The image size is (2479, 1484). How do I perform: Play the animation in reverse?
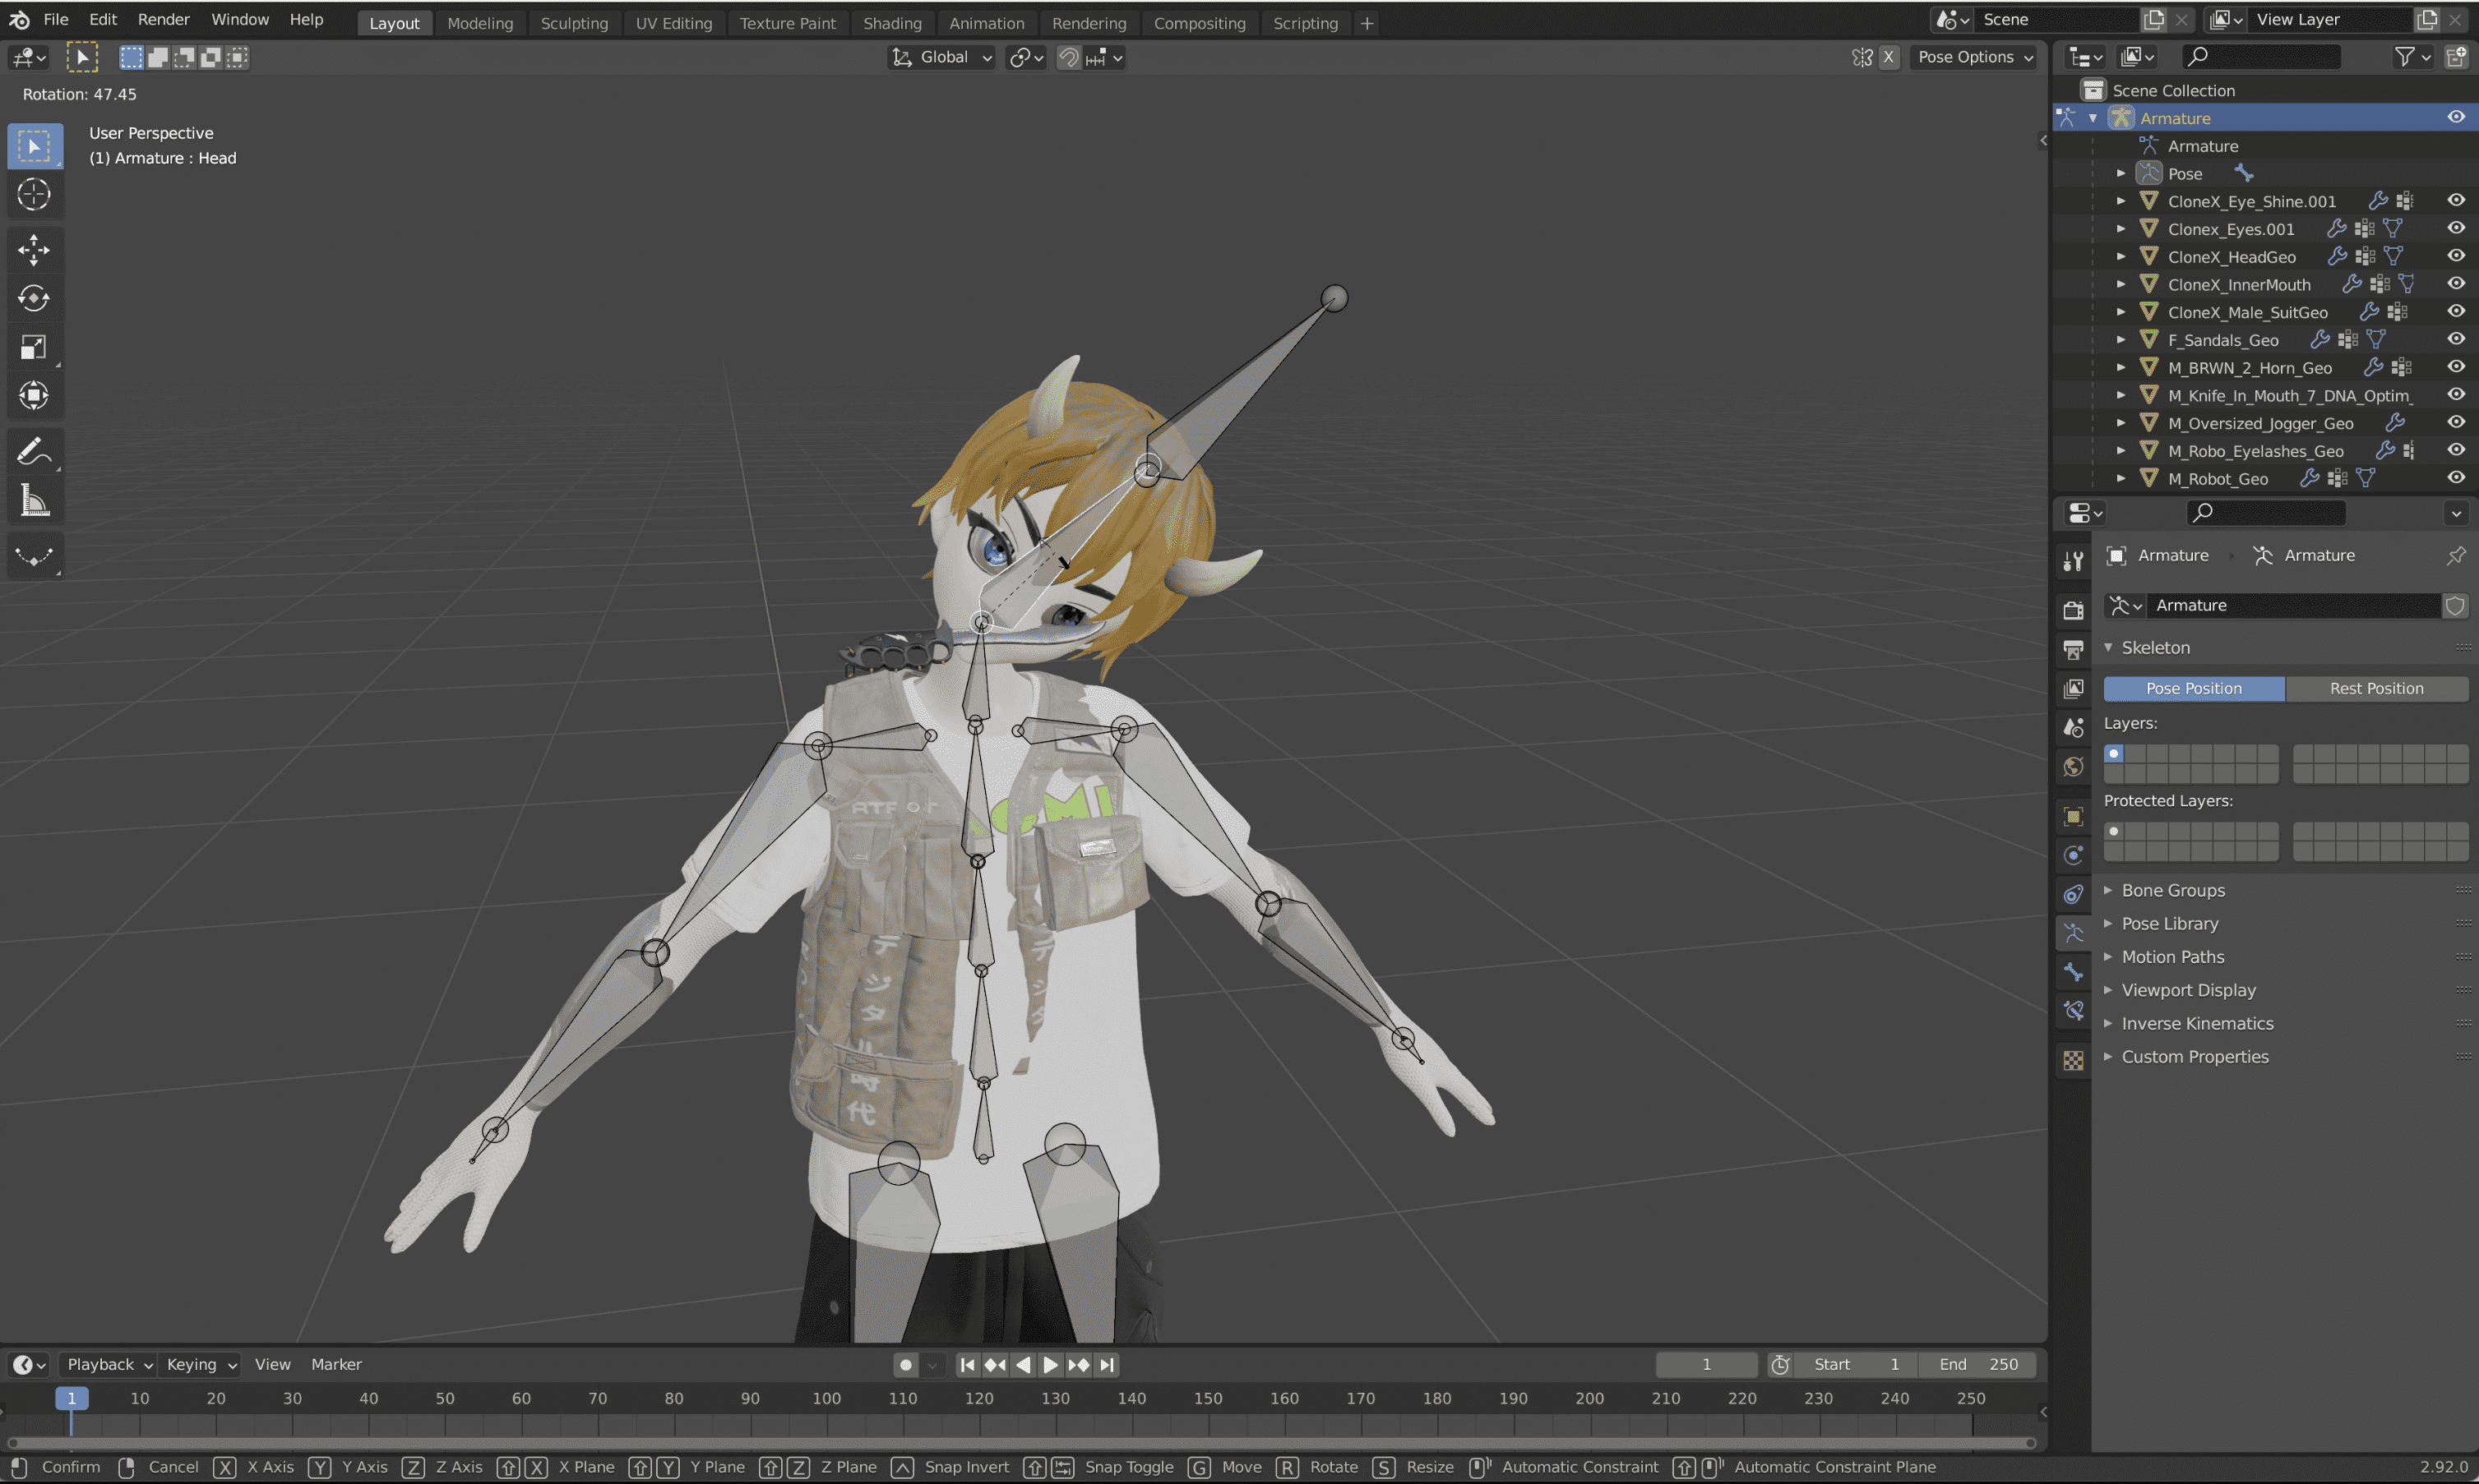click(x=1022, y=1364)
